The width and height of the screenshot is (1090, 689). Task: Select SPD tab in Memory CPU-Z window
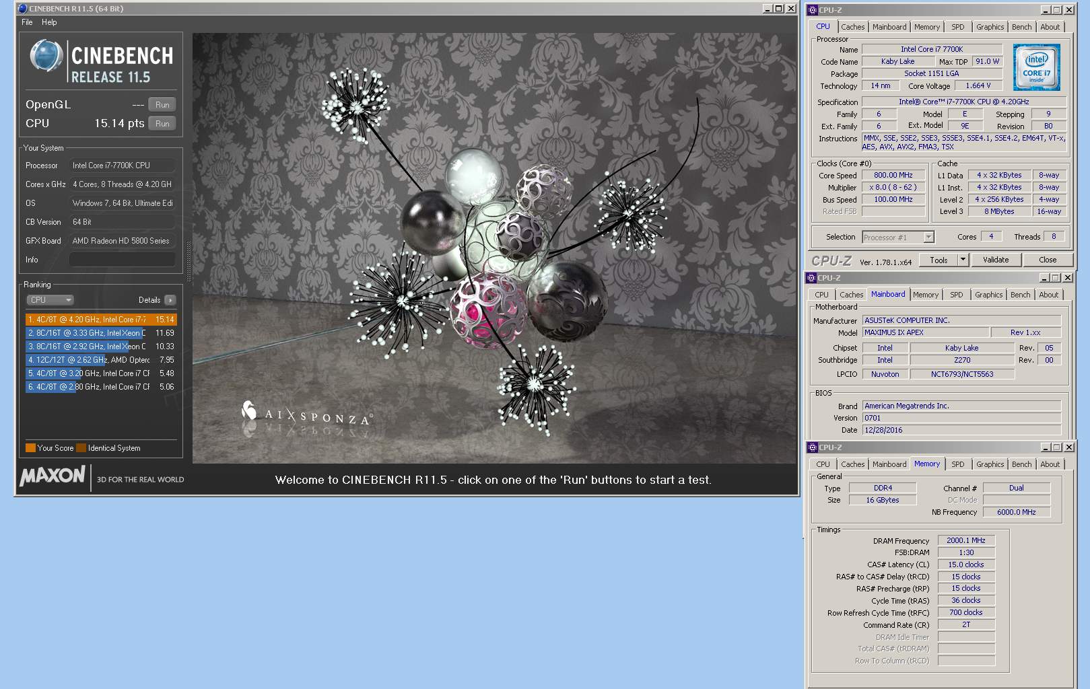pyautogui.click(x=958, y=464)
